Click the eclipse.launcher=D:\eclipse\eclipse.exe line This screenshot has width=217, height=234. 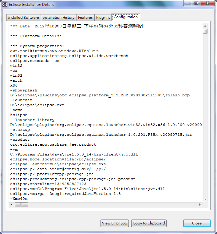(58, 164)
